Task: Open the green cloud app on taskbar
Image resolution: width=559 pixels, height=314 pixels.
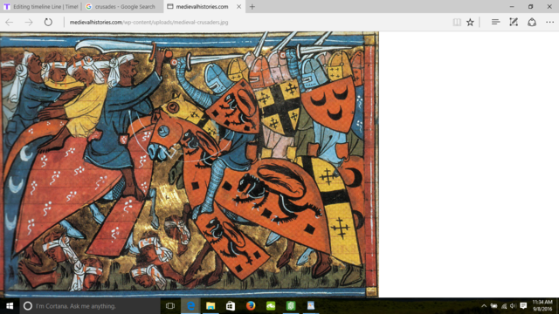Action: click(x=271, y=306)
